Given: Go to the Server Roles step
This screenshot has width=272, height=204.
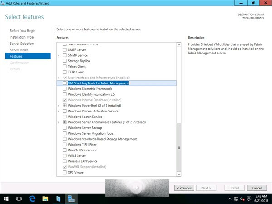Looking at the screenshot, I should [x=19, y=50].
